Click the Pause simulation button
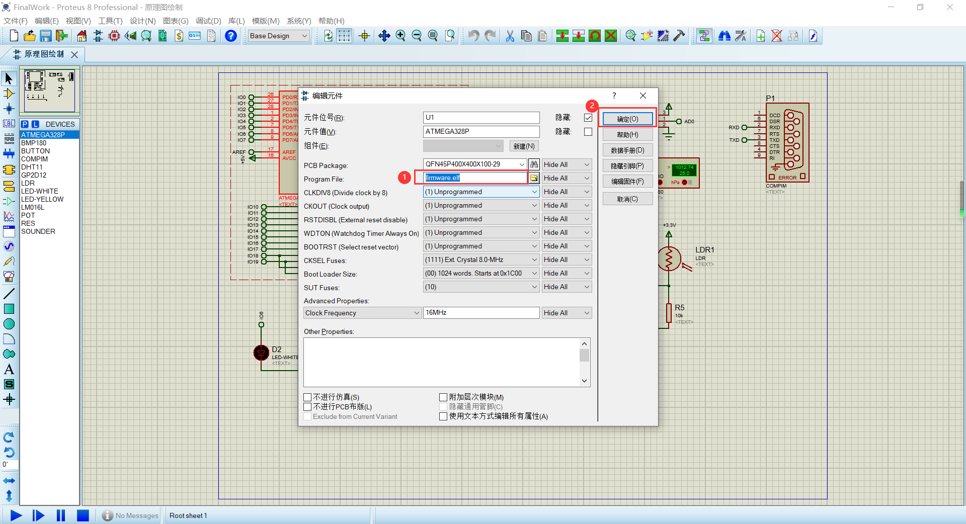 [61, 515]
